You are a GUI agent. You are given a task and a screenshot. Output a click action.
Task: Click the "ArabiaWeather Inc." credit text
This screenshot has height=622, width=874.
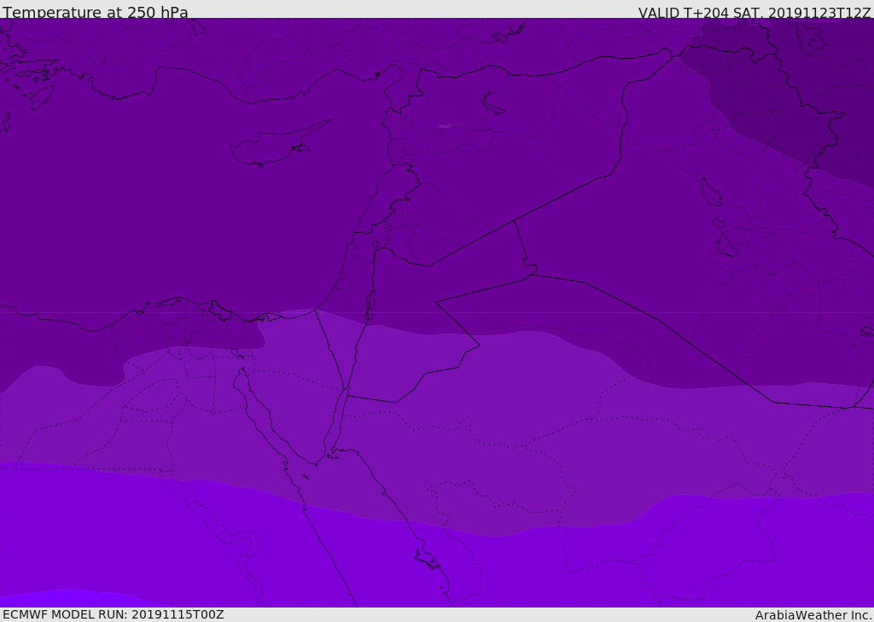pyautogui.click(x=813, y=615)
